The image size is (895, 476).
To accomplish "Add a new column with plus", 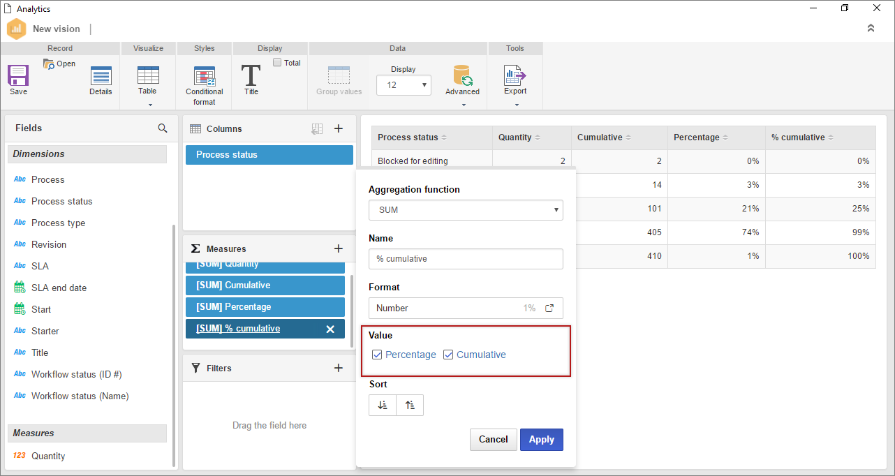I will click(339, 128).
